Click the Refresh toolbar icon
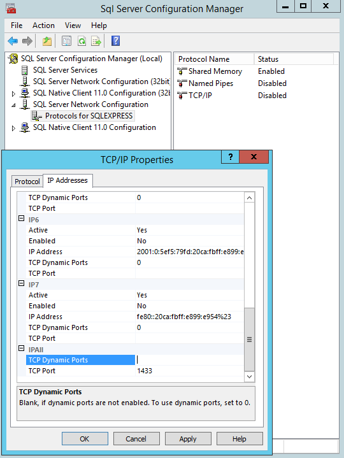 point(82,41)
